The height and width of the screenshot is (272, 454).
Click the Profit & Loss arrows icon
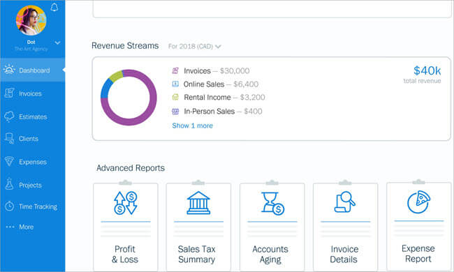[125, 203]
